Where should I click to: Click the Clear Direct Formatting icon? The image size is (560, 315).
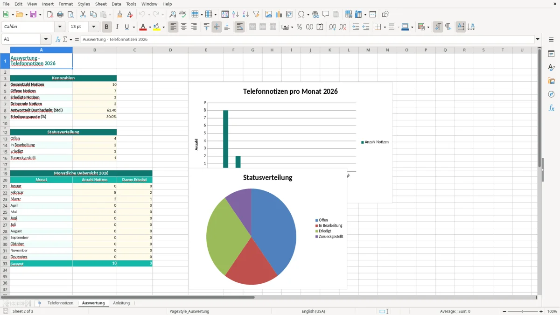[130, 14]
